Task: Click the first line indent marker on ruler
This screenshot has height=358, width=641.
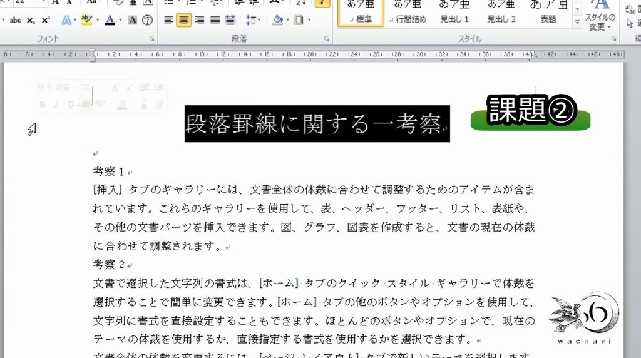Action: [x=93, y=52]
